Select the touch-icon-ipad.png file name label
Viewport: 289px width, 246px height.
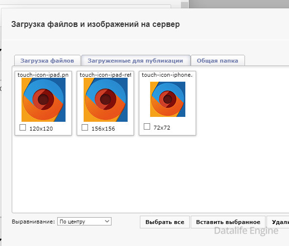(x=43, y=75)
